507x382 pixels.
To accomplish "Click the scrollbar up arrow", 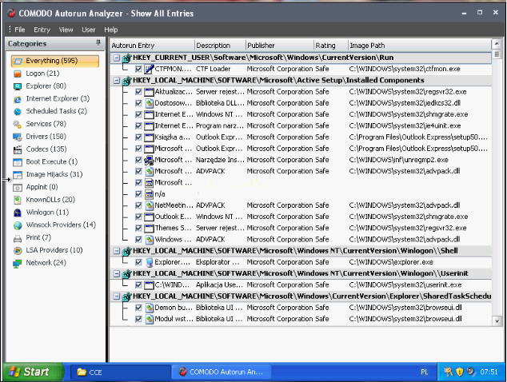I will (497, 44).
